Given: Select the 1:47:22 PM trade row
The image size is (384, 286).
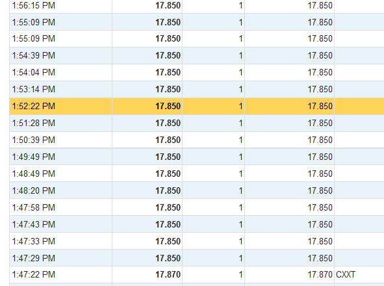Looking at the screenshot, I should (197, 274).
